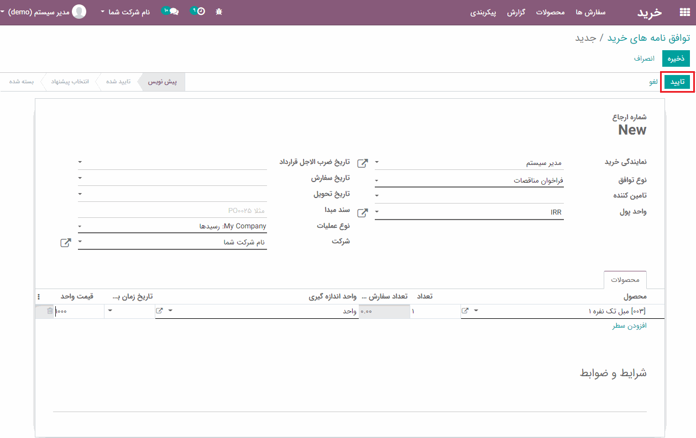The width and height of the screenshot is (696, 438).
Task: Open the تاریخ تحویل date picker
Action: [x=80, y=194]
